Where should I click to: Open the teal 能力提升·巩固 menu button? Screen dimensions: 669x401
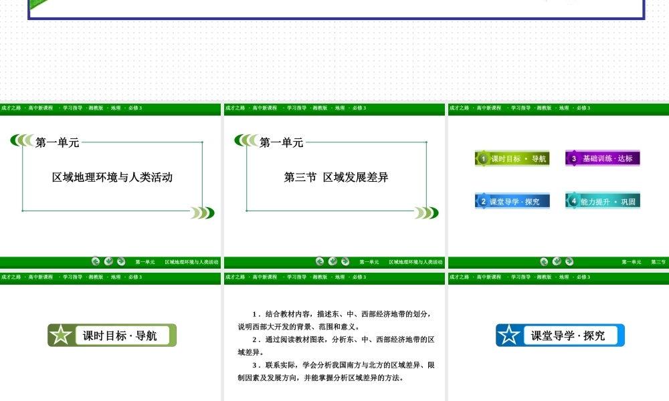tap(603, 200)
